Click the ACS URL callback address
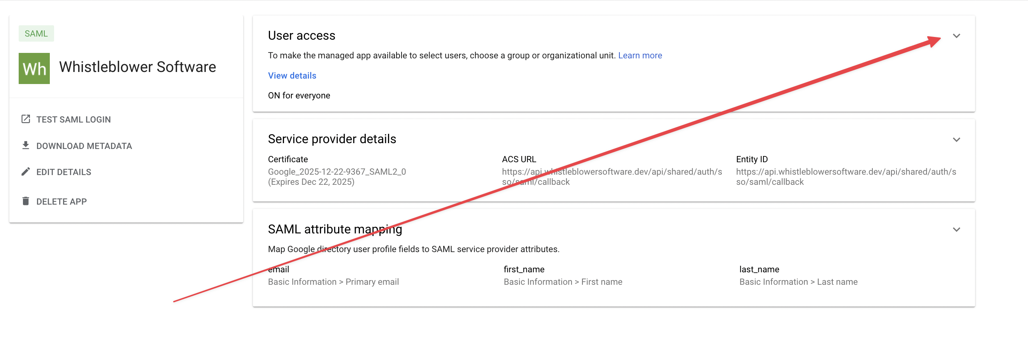Viewport: 1028px width, 361px height. point(612,177)
